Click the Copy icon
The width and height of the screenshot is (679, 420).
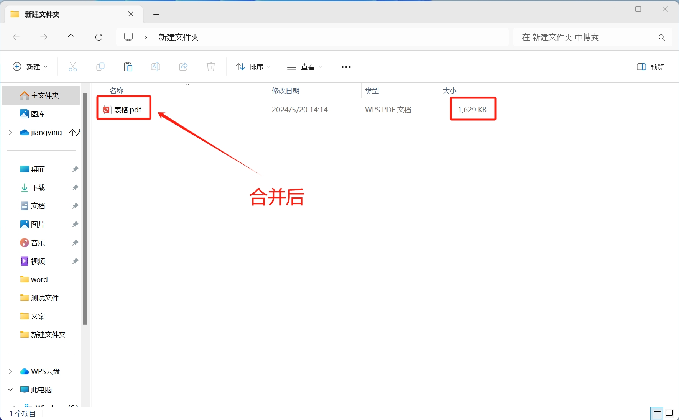click(100, 67)
